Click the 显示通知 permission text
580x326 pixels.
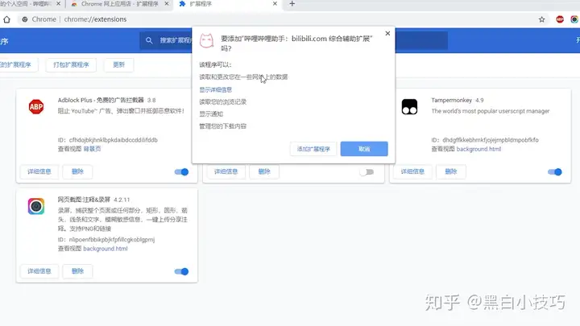pyautogui.click(x=211, y=113)
